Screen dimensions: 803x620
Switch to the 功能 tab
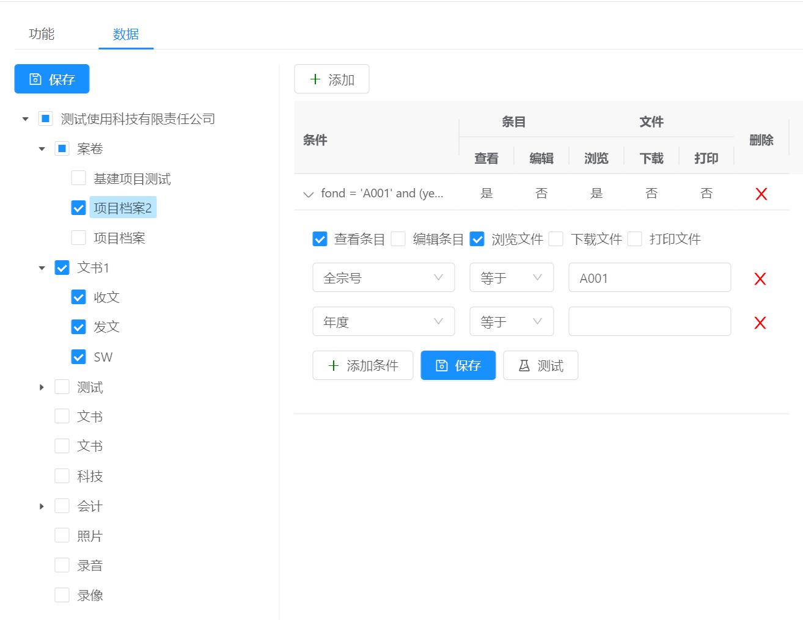[42, 34]
